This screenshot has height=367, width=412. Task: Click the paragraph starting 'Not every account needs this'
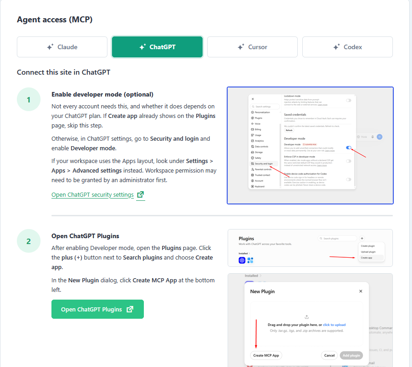133,116
